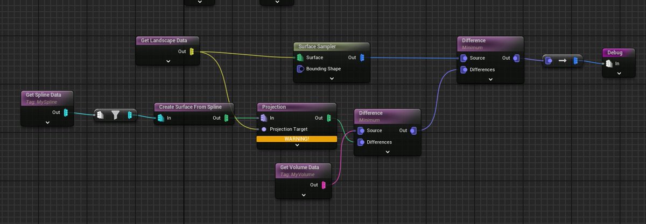Expand the Debug node chevron
Screen dimensions: 646x224
(619, 73)
